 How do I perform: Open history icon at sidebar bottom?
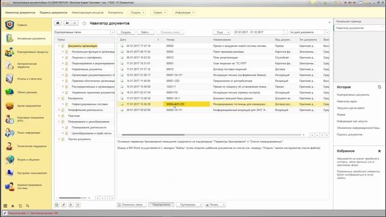(20, 206)
